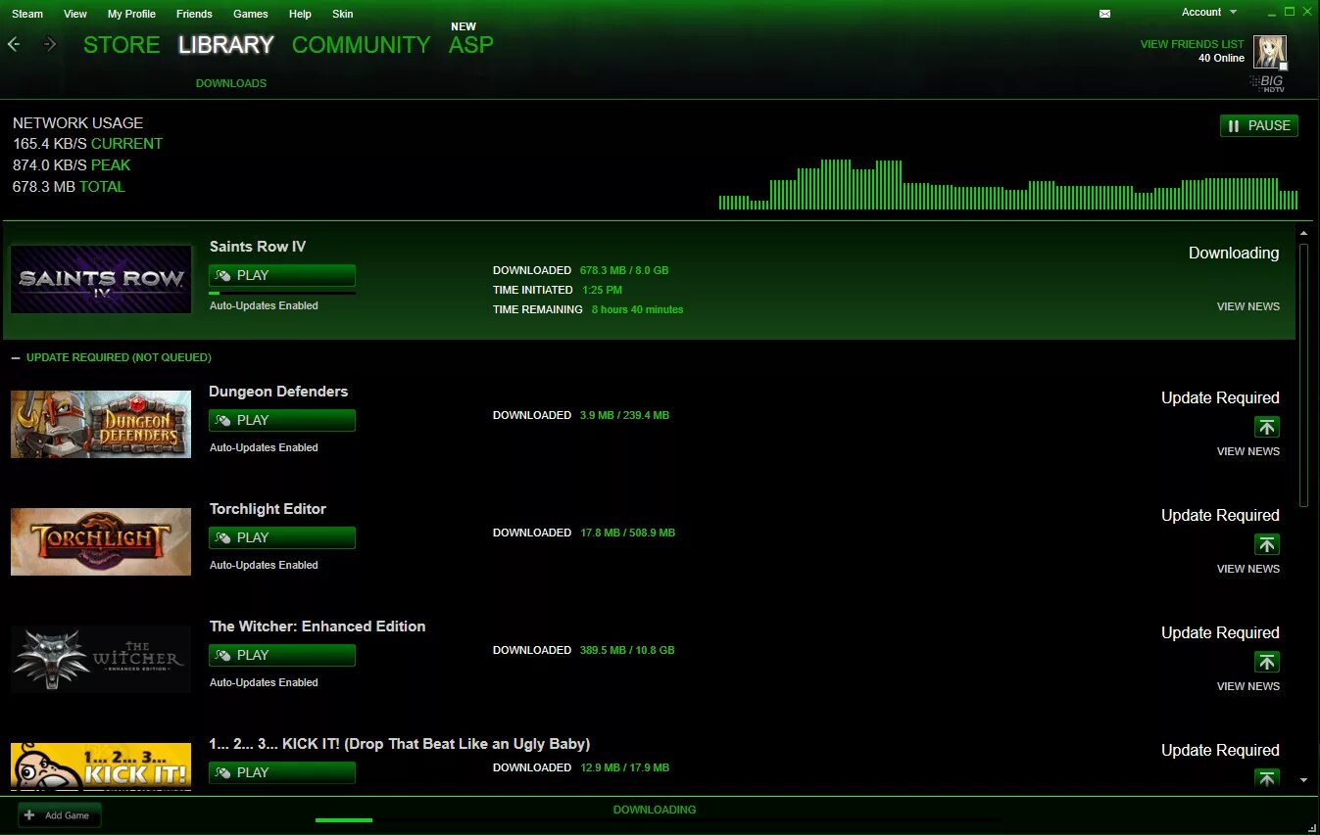Click the scroll down arrow
Image resolution: width=1320 pixels, height=835 pixels.
pos(1303,780)
